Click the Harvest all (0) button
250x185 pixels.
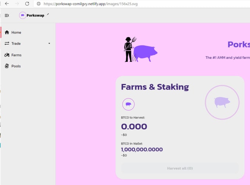click(180, 168)
